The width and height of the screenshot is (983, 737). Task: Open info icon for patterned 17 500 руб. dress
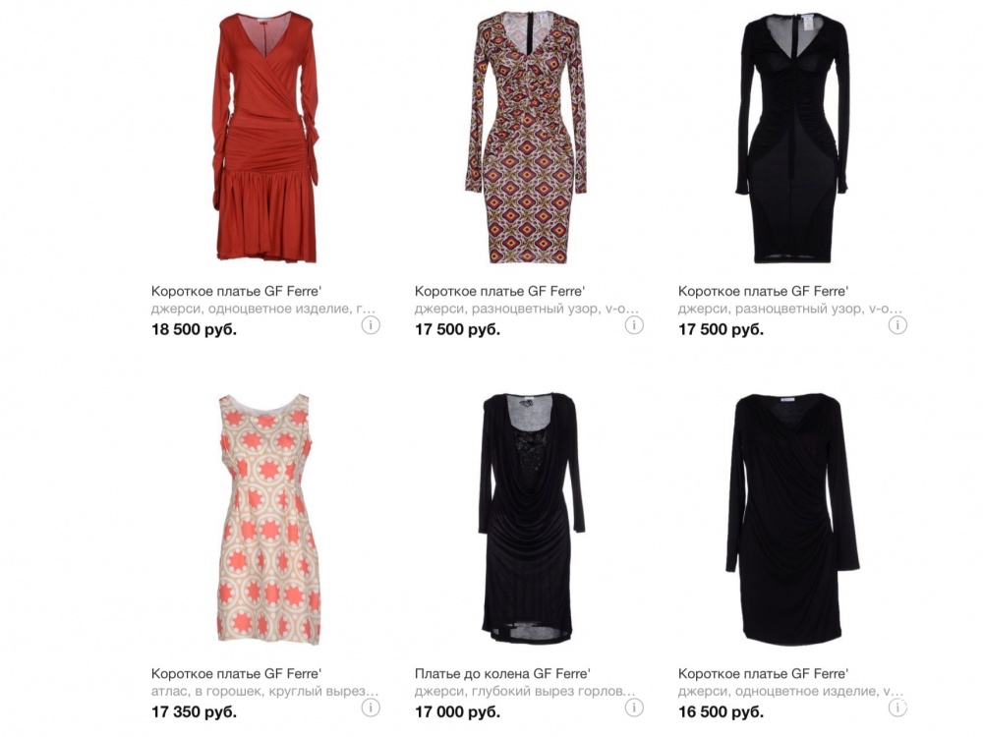634,324
